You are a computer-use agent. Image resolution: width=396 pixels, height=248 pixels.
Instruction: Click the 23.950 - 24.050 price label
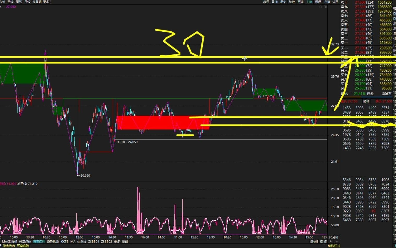126,142
